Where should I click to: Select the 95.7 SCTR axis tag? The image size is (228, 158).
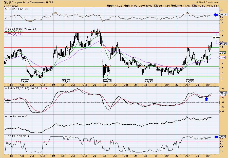coord(223,137)
